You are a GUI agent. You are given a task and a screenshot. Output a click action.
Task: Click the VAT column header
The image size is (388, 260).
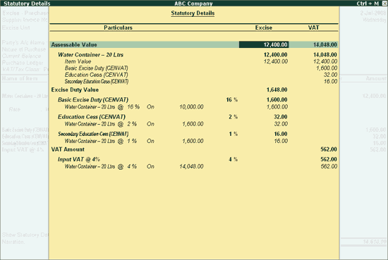[313, 27]
